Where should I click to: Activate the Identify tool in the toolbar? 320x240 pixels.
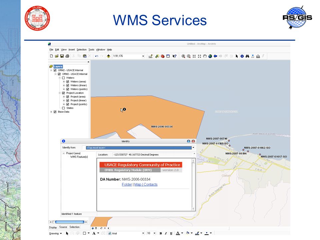coord(242,56)
